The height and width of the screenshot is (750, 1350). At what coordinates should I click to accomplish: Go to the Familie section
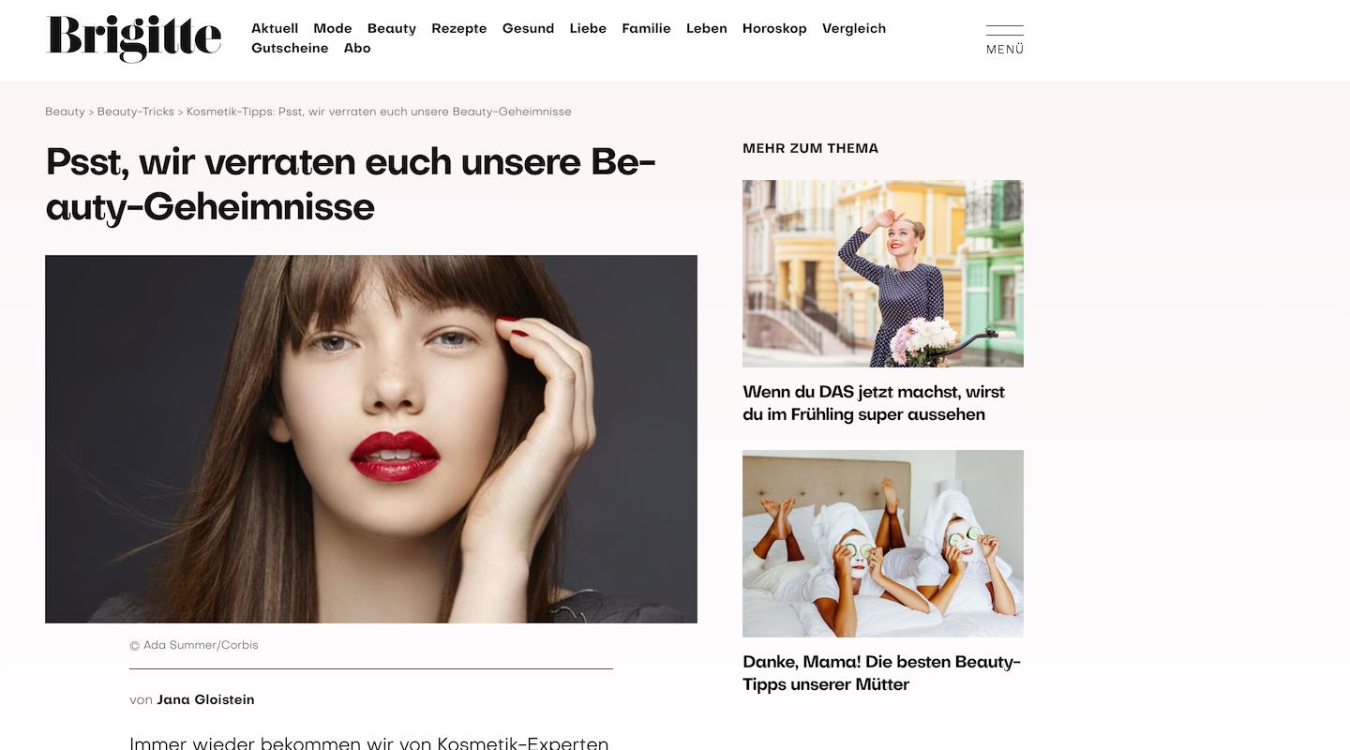pos(647,28)
